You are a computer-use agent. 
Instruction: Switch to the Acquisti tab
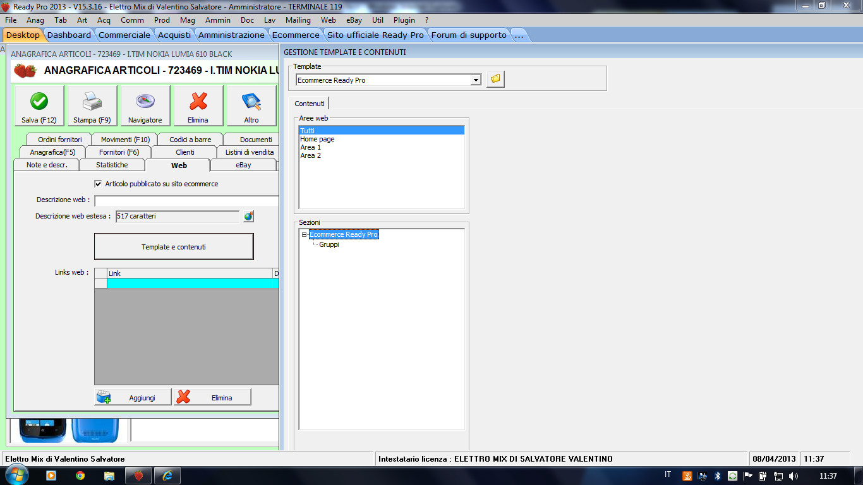point(174,35)
